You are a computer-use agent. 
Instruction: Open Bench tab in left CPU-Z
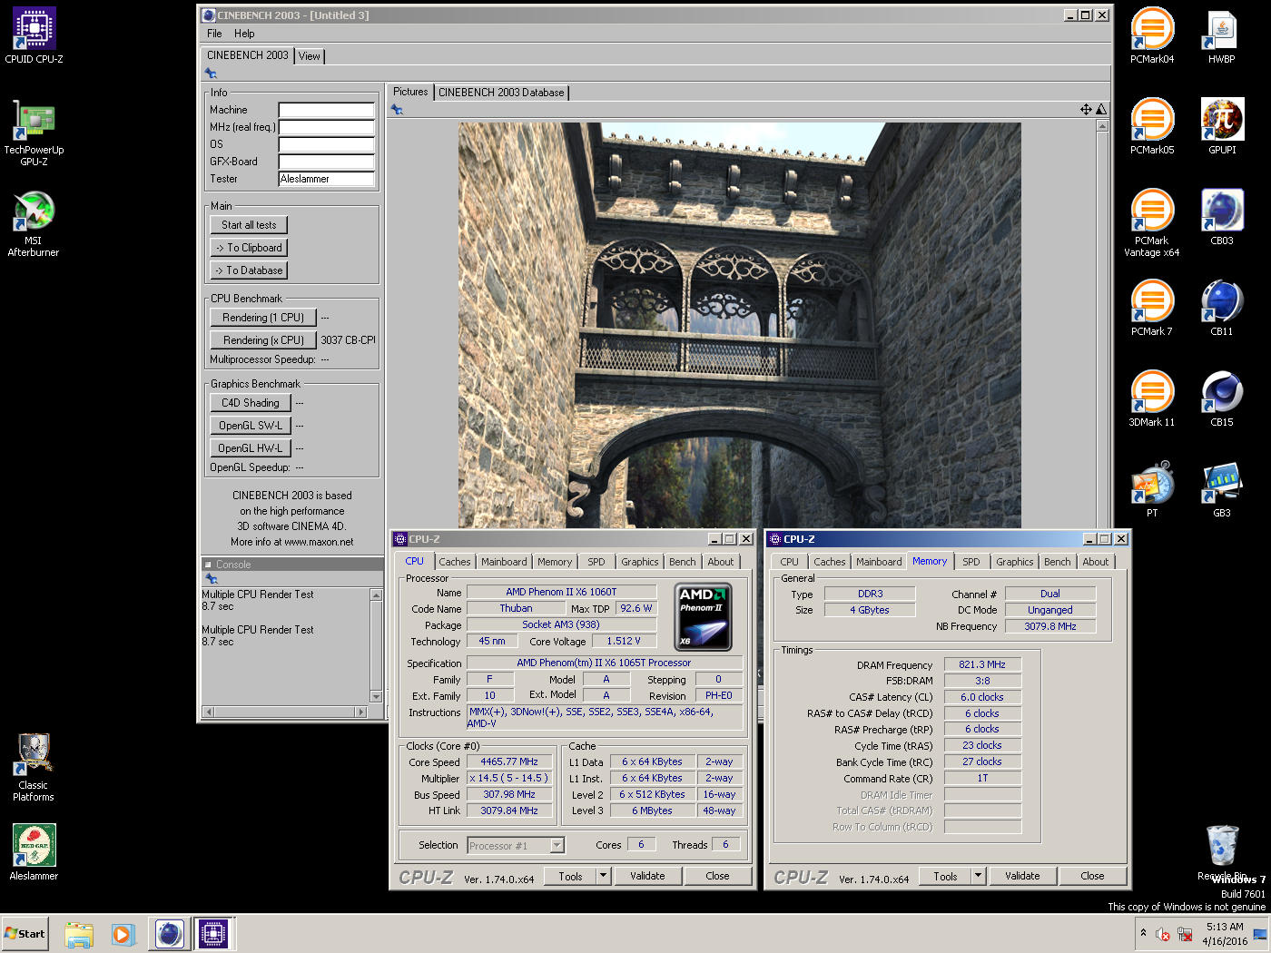[x=683, y=562]
